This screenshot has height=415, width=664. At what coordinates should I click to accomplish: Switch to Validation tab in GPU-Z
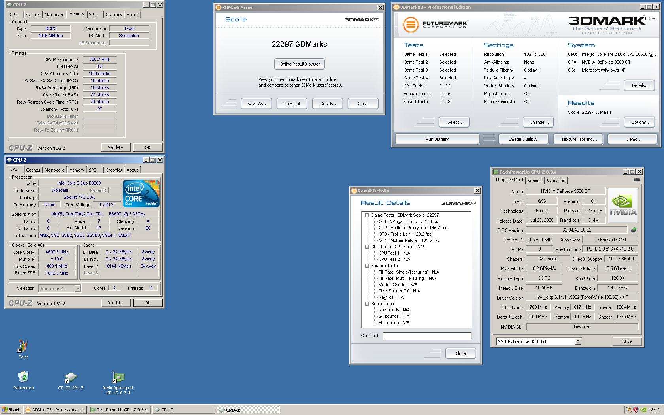coord(556,181)
